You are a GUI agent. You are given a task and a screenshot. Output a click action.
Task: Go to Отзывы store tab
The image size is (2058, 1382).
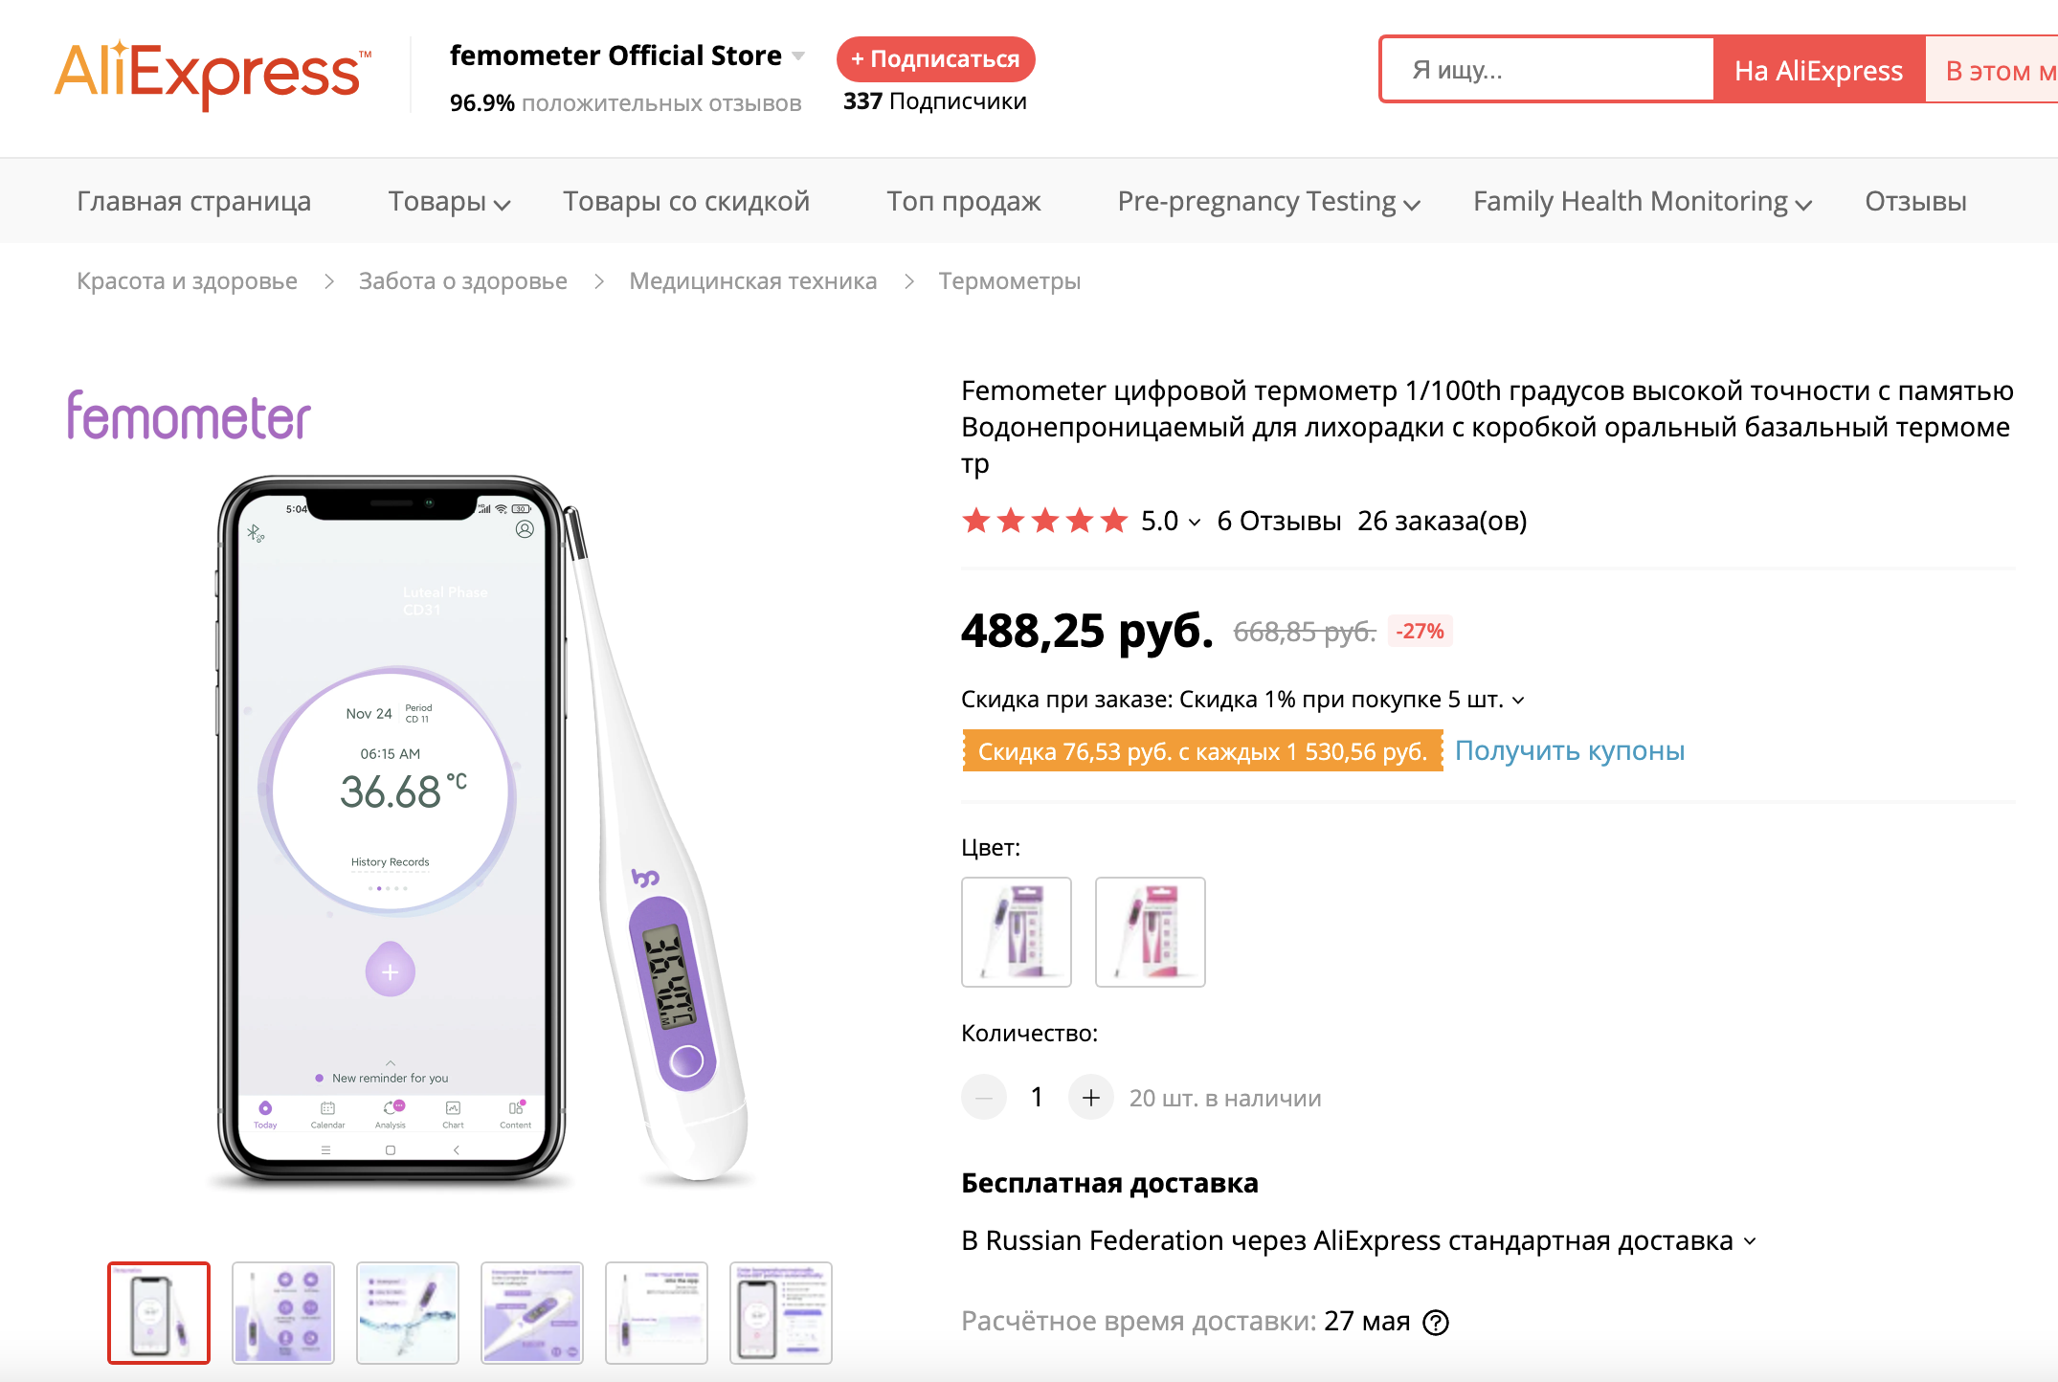click(1915, 202)
